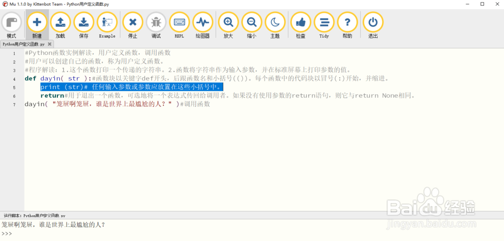The width and height of the screenshot is (504, 241).
Task: Create a new file with 新建
Action: (37, 25)
